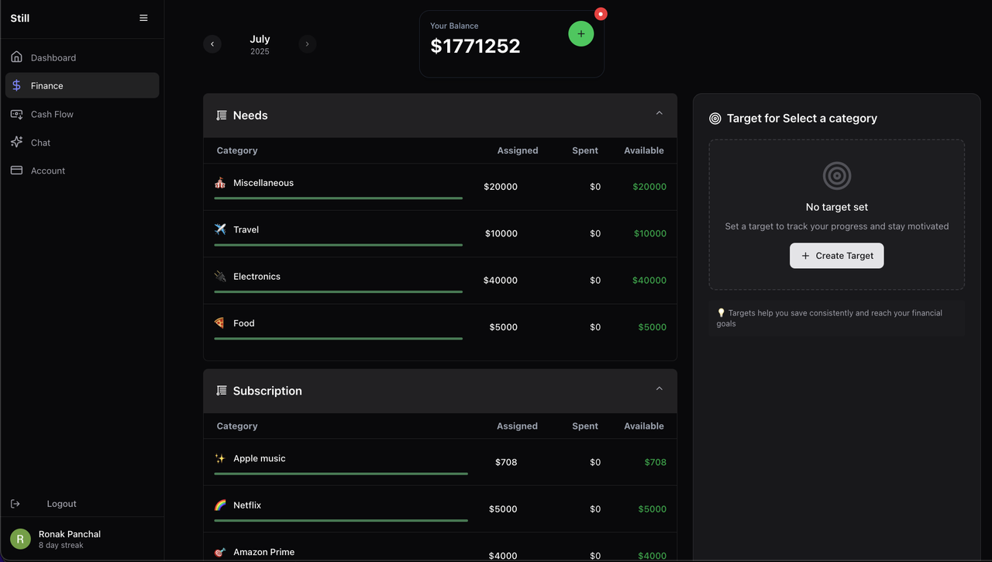Image resolution: width=992 pixels, height=562 pixels.
Task: Go to previous month with left chevron
Action: (212, 44)
